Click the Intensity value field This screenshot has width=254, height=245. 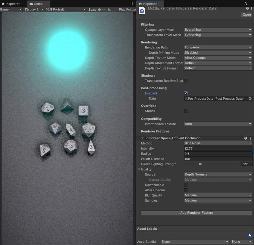[x=218, y=148]
